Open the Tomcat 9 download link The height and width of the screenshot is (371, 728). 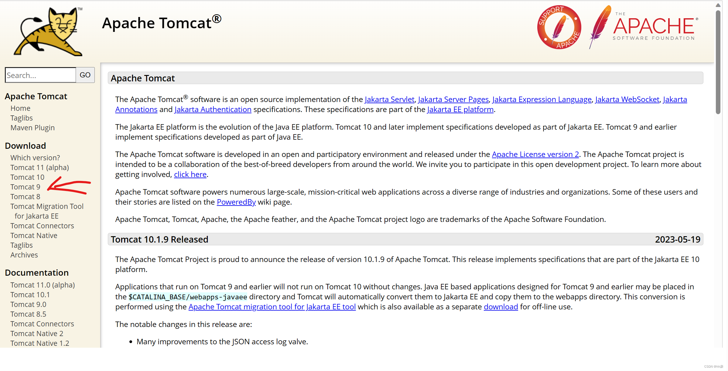[25, 187]
